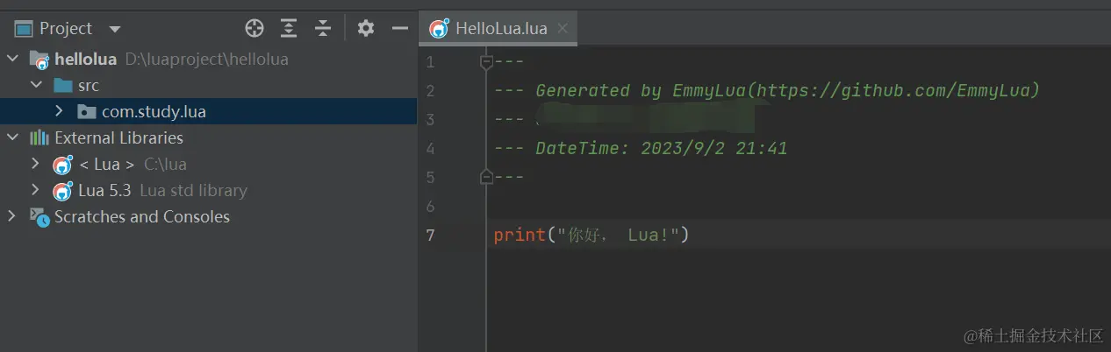
Task: Click the fold end marker at line 5
Action: click(486, 177)
